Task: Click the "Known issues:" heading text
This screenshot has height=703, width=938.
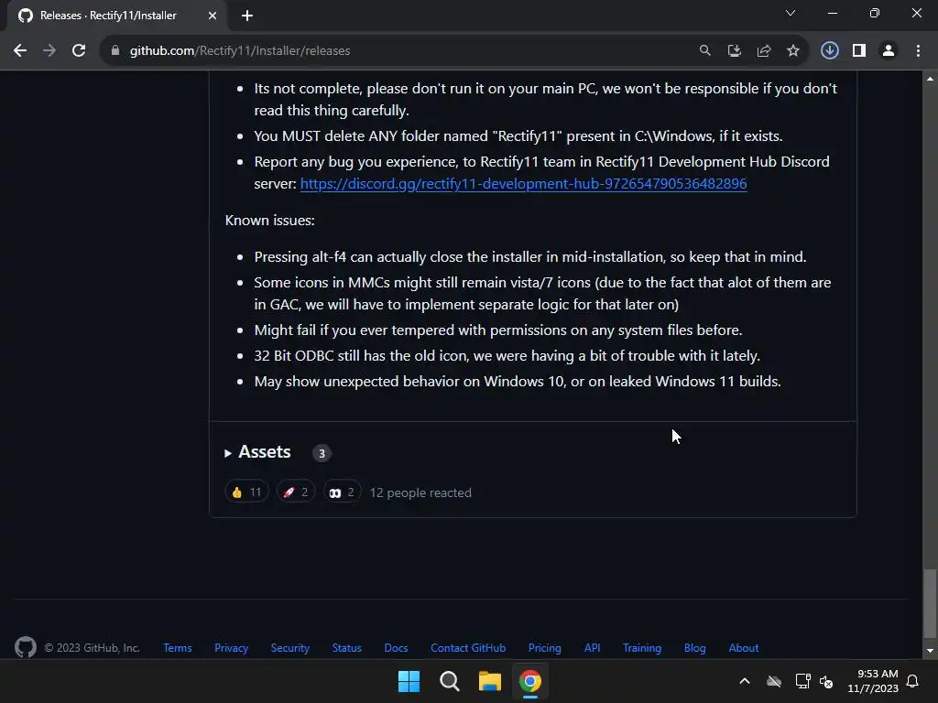Action: pos(270,220)
